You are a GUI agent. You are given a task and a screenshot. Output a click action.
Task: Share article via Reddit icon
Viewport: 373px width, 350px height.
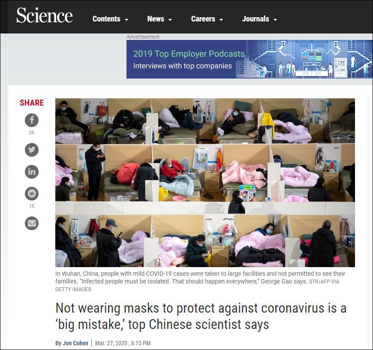coord(32,193)
